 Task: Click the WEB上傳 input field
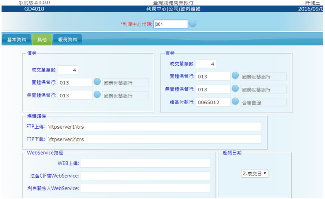(x=145, y=163)
